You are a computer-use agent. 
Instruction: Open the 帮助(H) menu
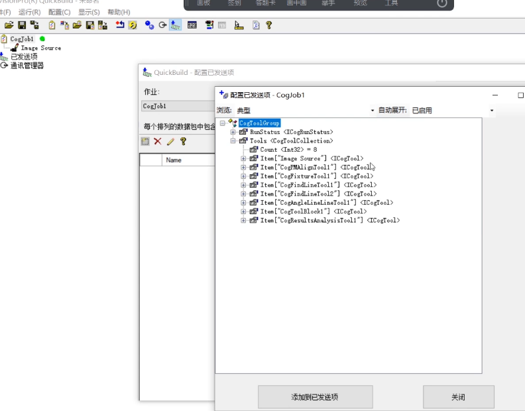[x=119, y=13]
